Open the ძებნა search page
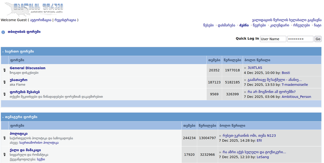This screenshot has width=324, height=163. click(244, 25)
